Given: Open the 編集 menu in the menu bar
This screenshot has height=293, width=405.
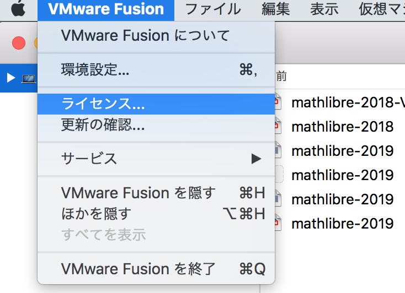Looking at the screenshot, I should pos(275,9).
